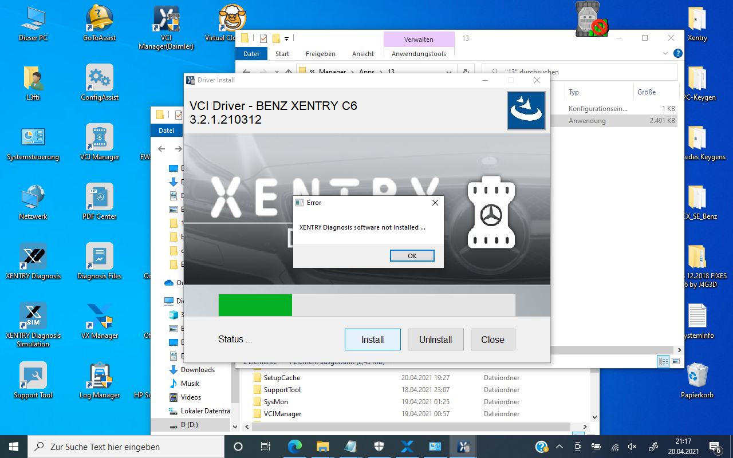Screen dimensions: 733x458
Task: Click the taskbar search box
Action: click(x=126, y=447)
